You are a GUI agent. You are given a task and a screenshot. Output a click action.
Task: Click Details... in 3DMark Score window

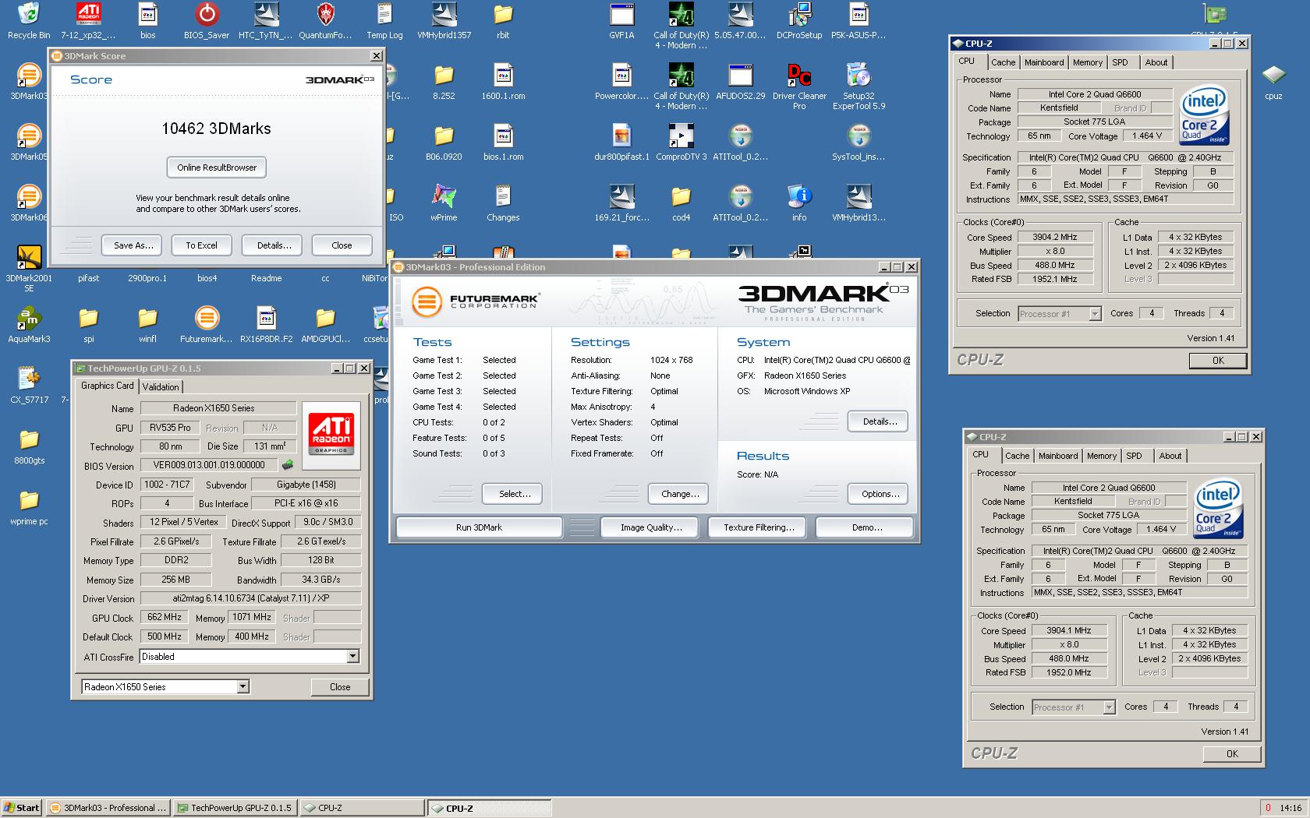pos(273,245)
